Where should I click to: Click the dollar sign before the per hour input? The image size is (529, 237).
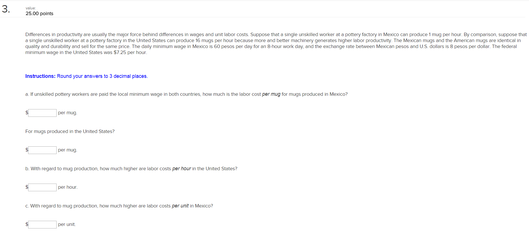click(27, 187)
